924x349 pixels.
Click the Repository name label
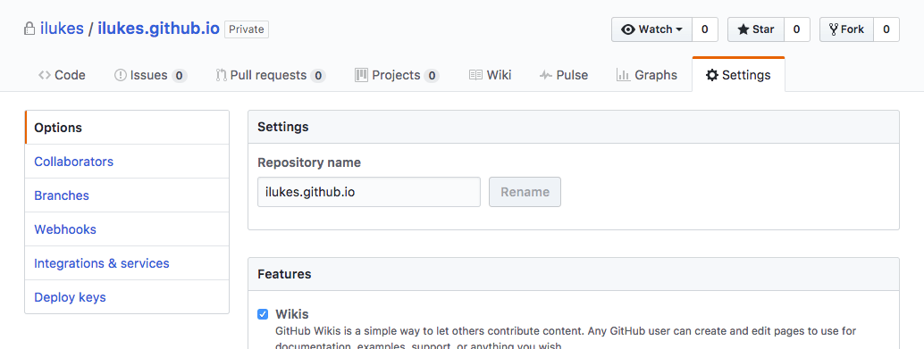(x=309, y=162)
